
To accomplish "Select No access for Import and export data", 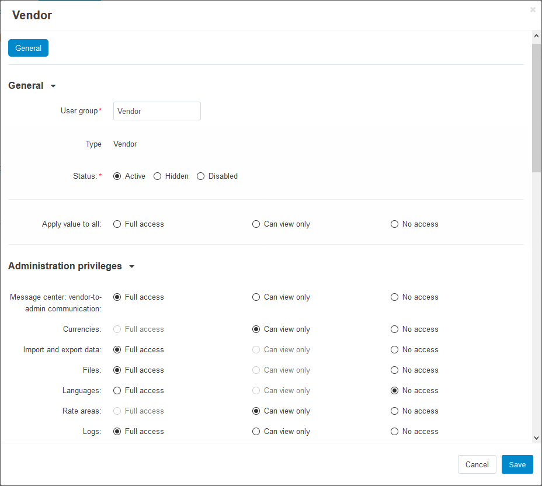I will point(394,349).
